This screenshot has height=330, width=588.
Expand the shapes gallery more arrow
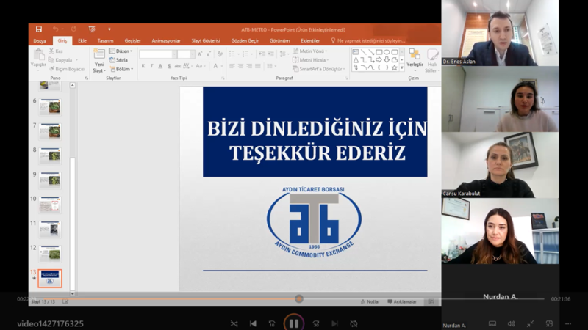[x=402, y=68]
